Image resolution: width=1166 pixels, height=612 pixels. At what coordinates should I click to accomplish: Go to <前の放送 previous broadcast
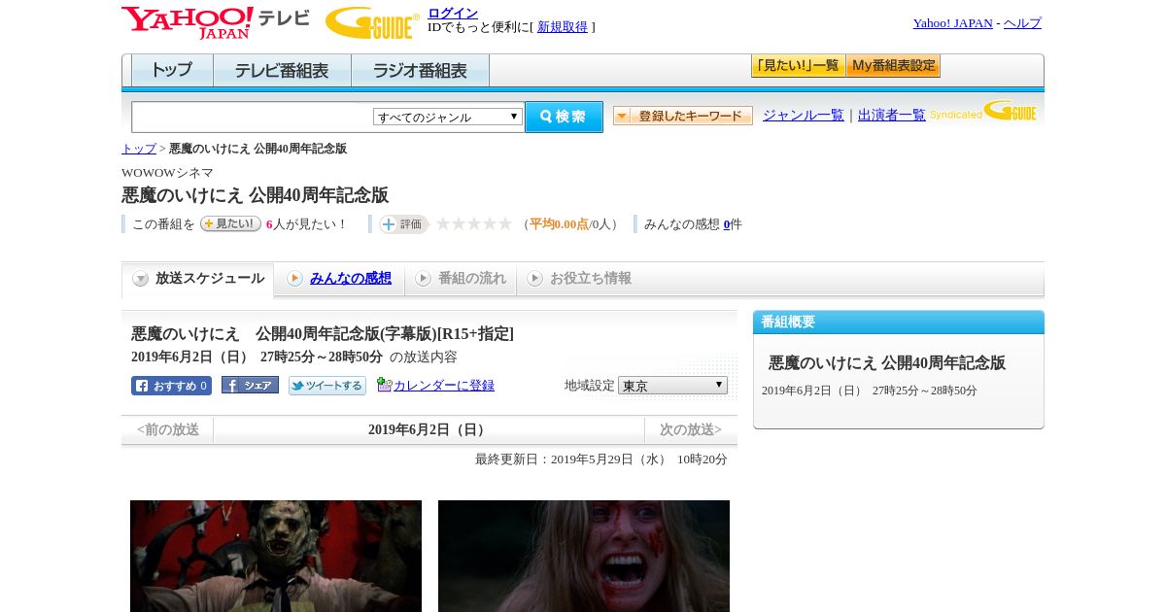pyautogui.click(x=168, y=429)
